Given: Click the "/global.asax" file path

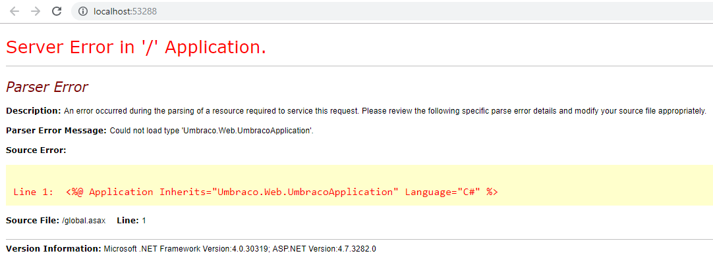Looking at the screenshot, I should coord(84,221).
